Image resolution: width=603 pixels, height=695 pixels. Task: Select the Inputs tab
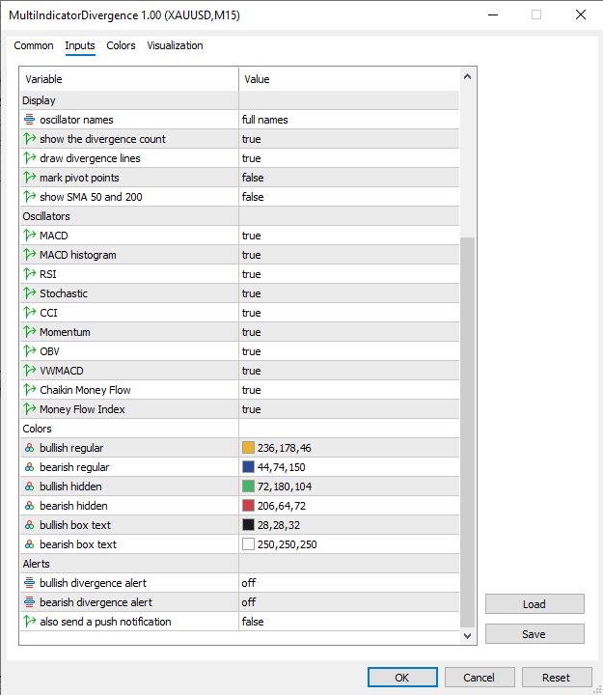coord(80,45)
